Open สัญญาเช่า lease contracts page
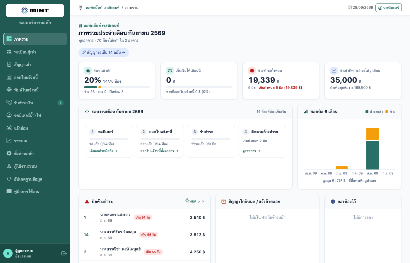Screen dimensions: 410x263 coord(35,65)
